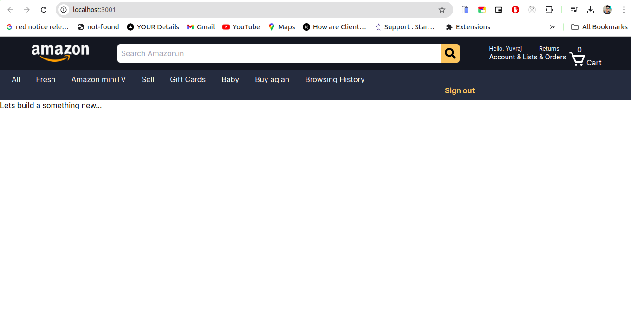The width and height of the screenshot is (631, 320).
Task: Open the Browsing History menu item
Action: [334, 79]
